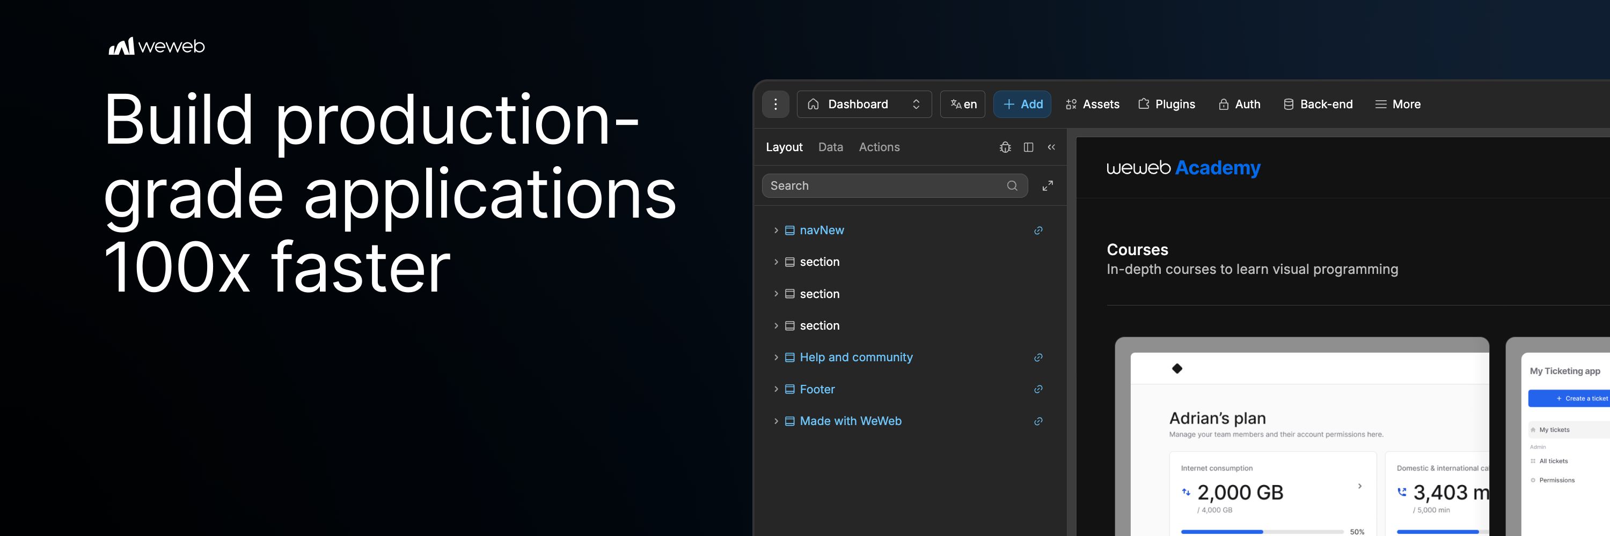This screenshot has width=1610, height=536.
Task: Open the Plugins menu
Action: coord(1166,104)
